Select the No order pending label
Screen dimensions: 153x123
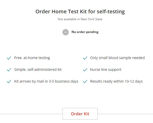pyautogui.click(x=85, y=32)
